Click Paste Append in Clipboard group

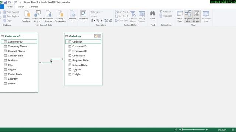click(x=11, y=12)
